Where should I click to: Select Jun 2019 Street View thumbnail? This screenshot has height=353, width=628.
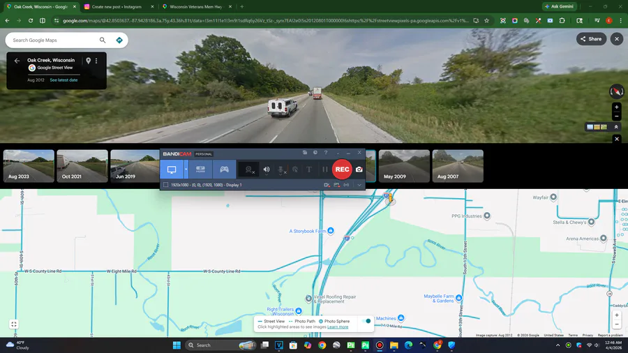coord(135,166)
